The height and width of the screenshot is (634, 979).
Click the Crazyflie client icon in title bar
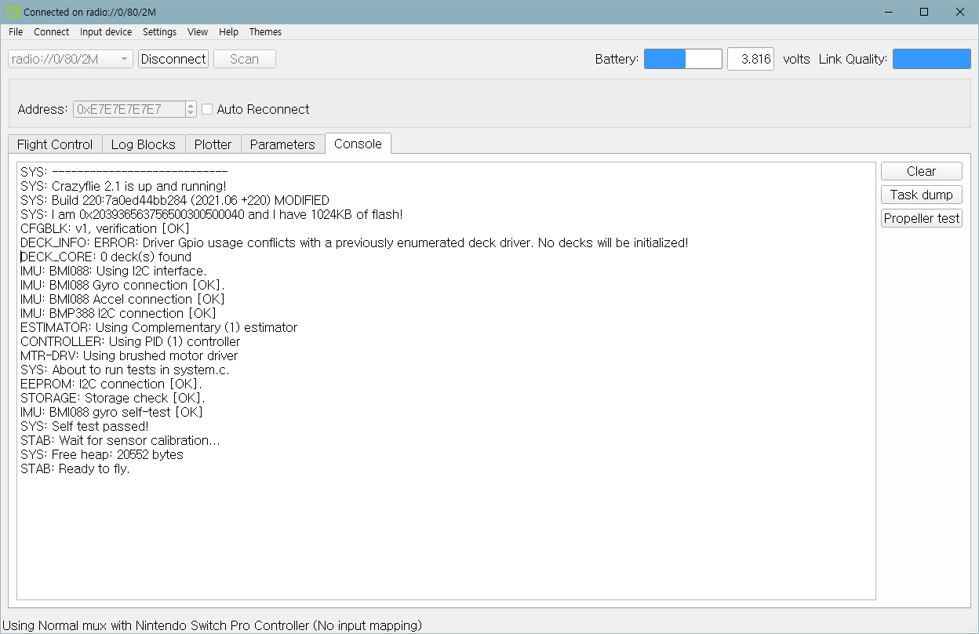coord(13,12)
